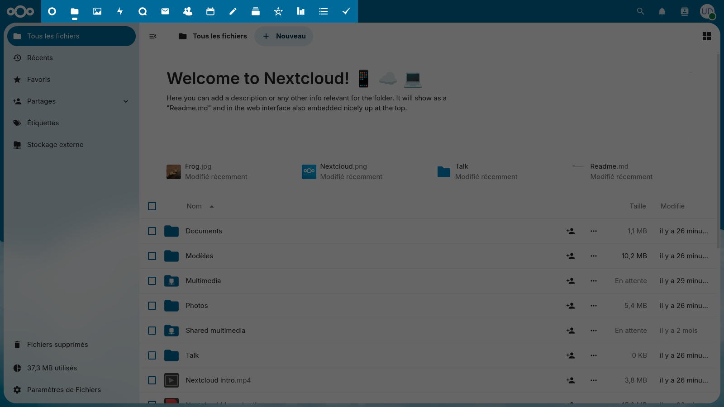Go to Favoris in sidebar
Image resolution: width=724 pixels, height=407 pixels.
point(71,80)
